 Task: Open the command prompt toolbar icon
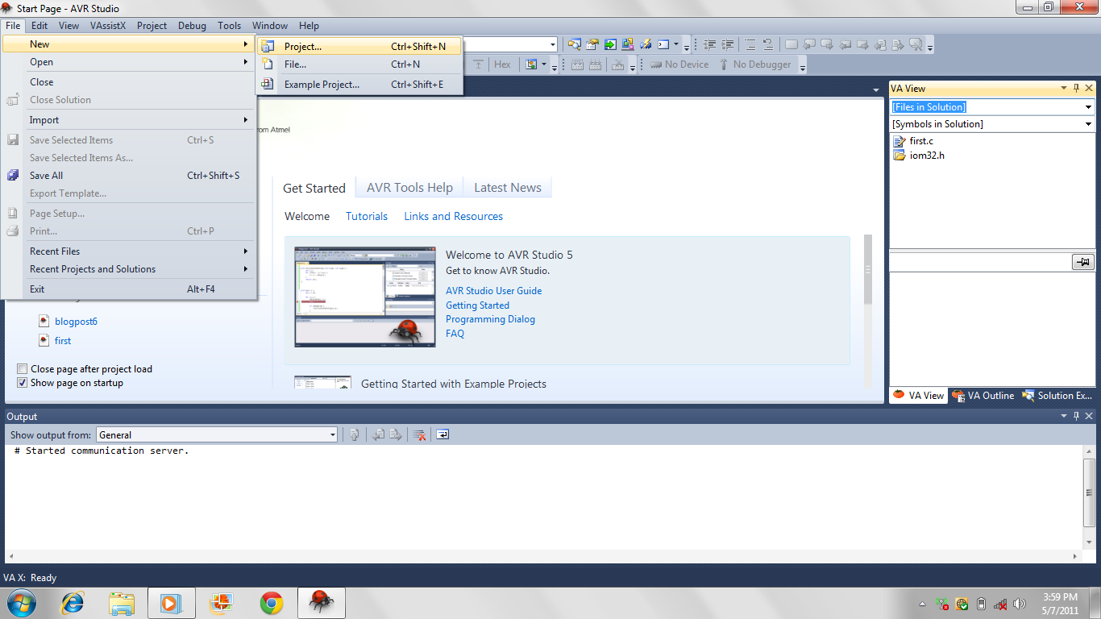pos(665,44)
